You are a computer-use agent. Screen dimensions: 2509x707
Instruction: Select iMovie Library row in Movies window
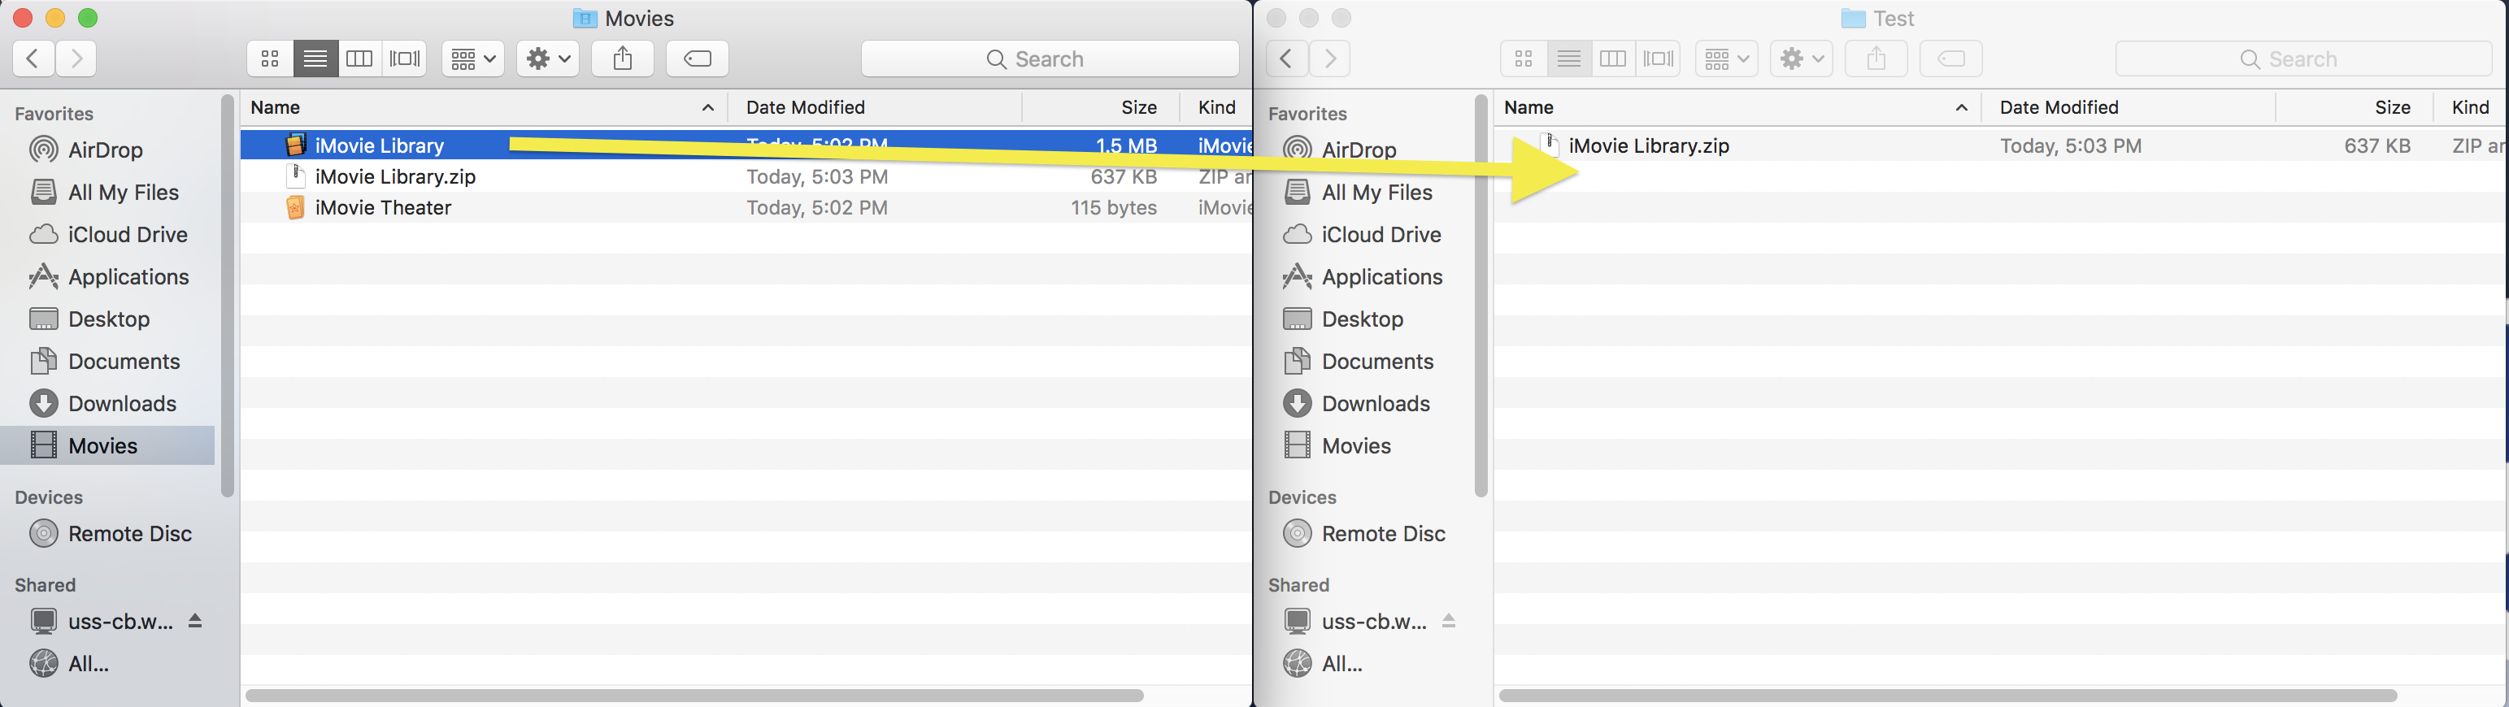pyautogui.click(x=746, y=145)
